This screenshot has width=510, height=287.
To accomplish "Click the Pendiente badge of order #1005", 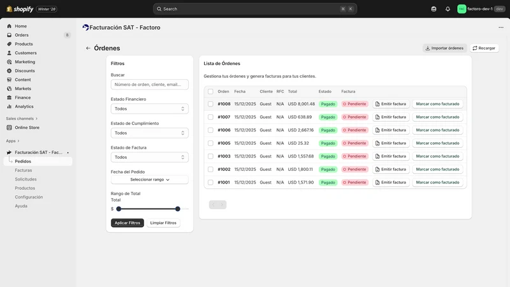I will tap(354, 143).
